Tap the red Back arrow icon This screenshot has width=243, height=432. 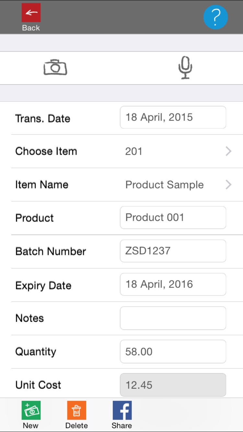[x=31, y=13]
